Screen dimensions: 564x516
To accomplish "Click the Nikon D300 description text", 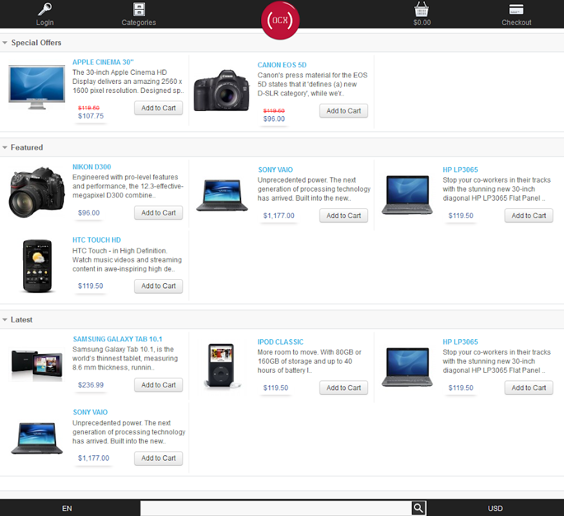I will click(128, 186).
